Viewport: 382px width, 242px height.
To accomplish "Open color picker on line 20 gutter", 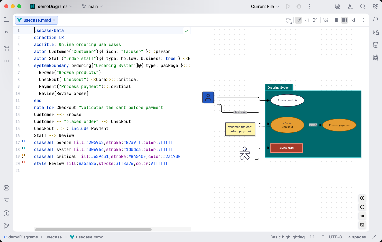I will (x=24, y=162).
